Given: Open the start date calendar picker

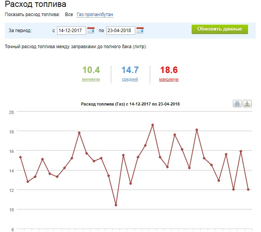Looking at the screenshot, I should point(91,30).
